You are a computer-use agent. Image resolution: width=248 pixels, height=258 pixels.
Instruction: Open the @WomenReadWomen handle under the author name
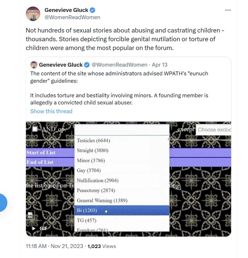coord(72,17)
